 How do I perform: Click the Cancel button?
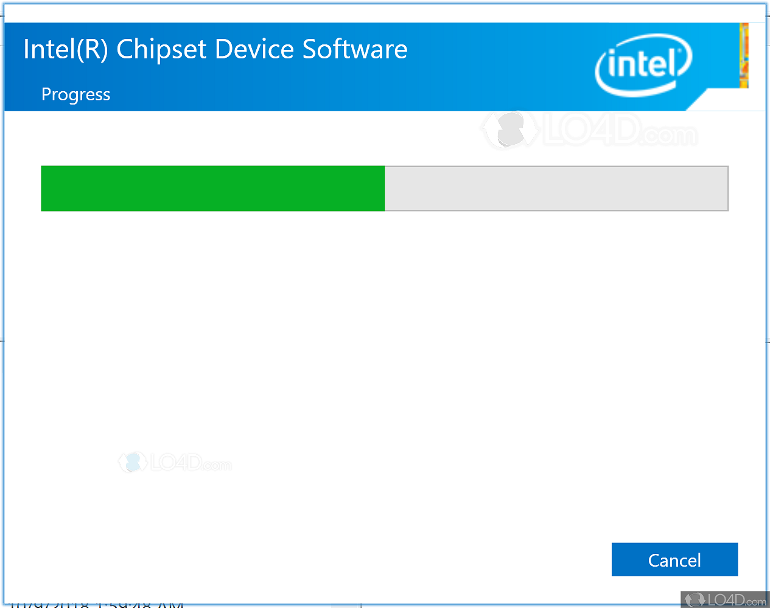click(x=674, y=559)
